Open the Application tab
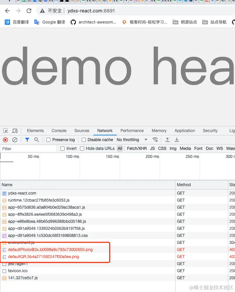 click(x=185, y=131)
